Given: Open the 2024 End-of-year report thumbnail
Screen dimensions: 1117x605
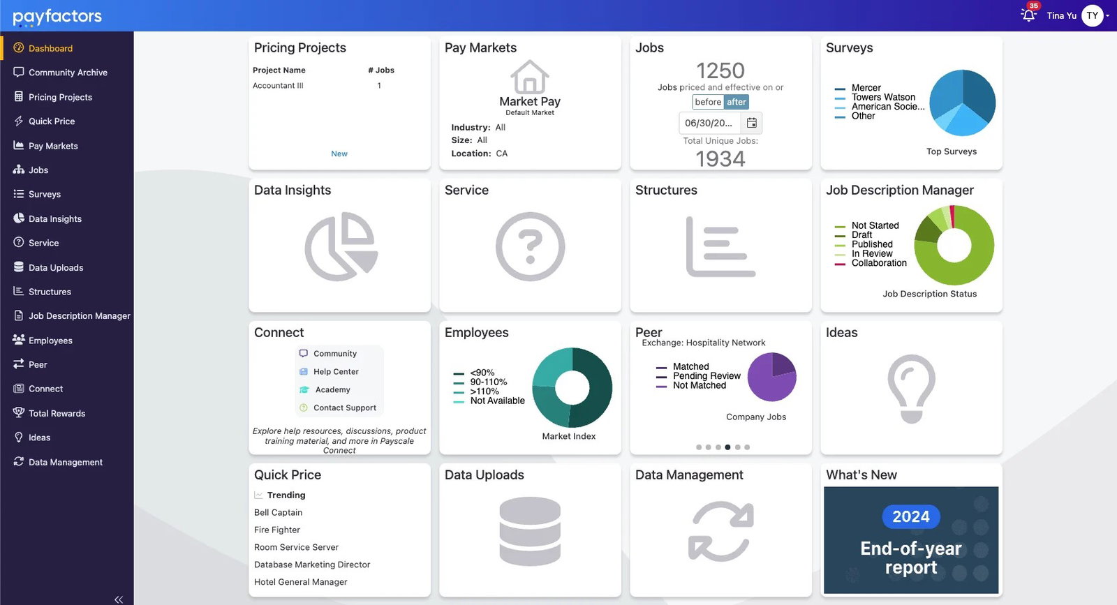Looking at the screenshot, I should pos(911,540).
